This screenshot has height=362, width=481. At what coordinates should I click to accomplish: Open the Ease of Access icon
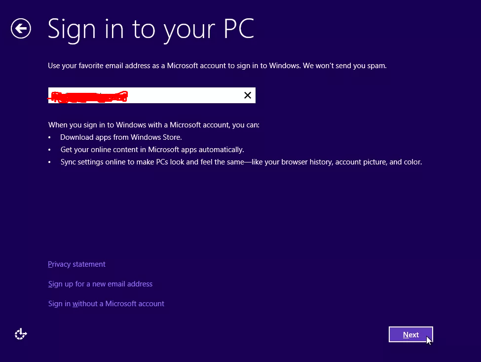click(21, 334)
